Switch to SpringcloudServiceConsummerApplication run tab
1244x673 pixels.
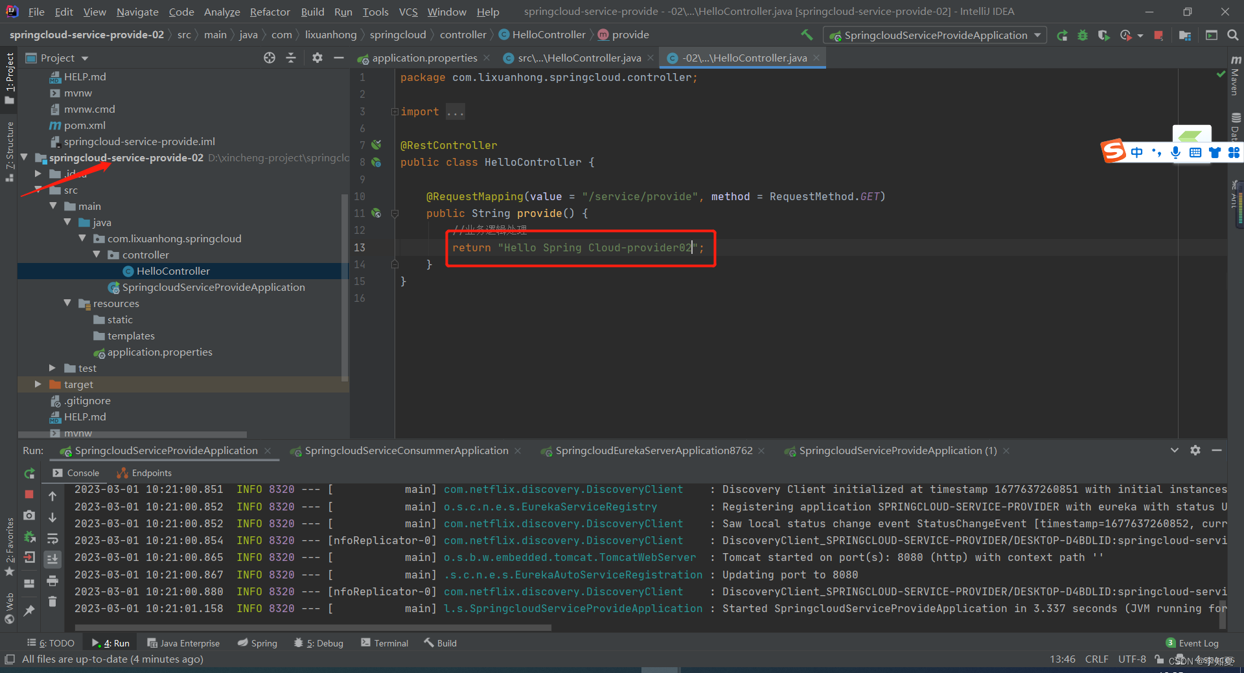pyautogui.click(x=406, y=450)
